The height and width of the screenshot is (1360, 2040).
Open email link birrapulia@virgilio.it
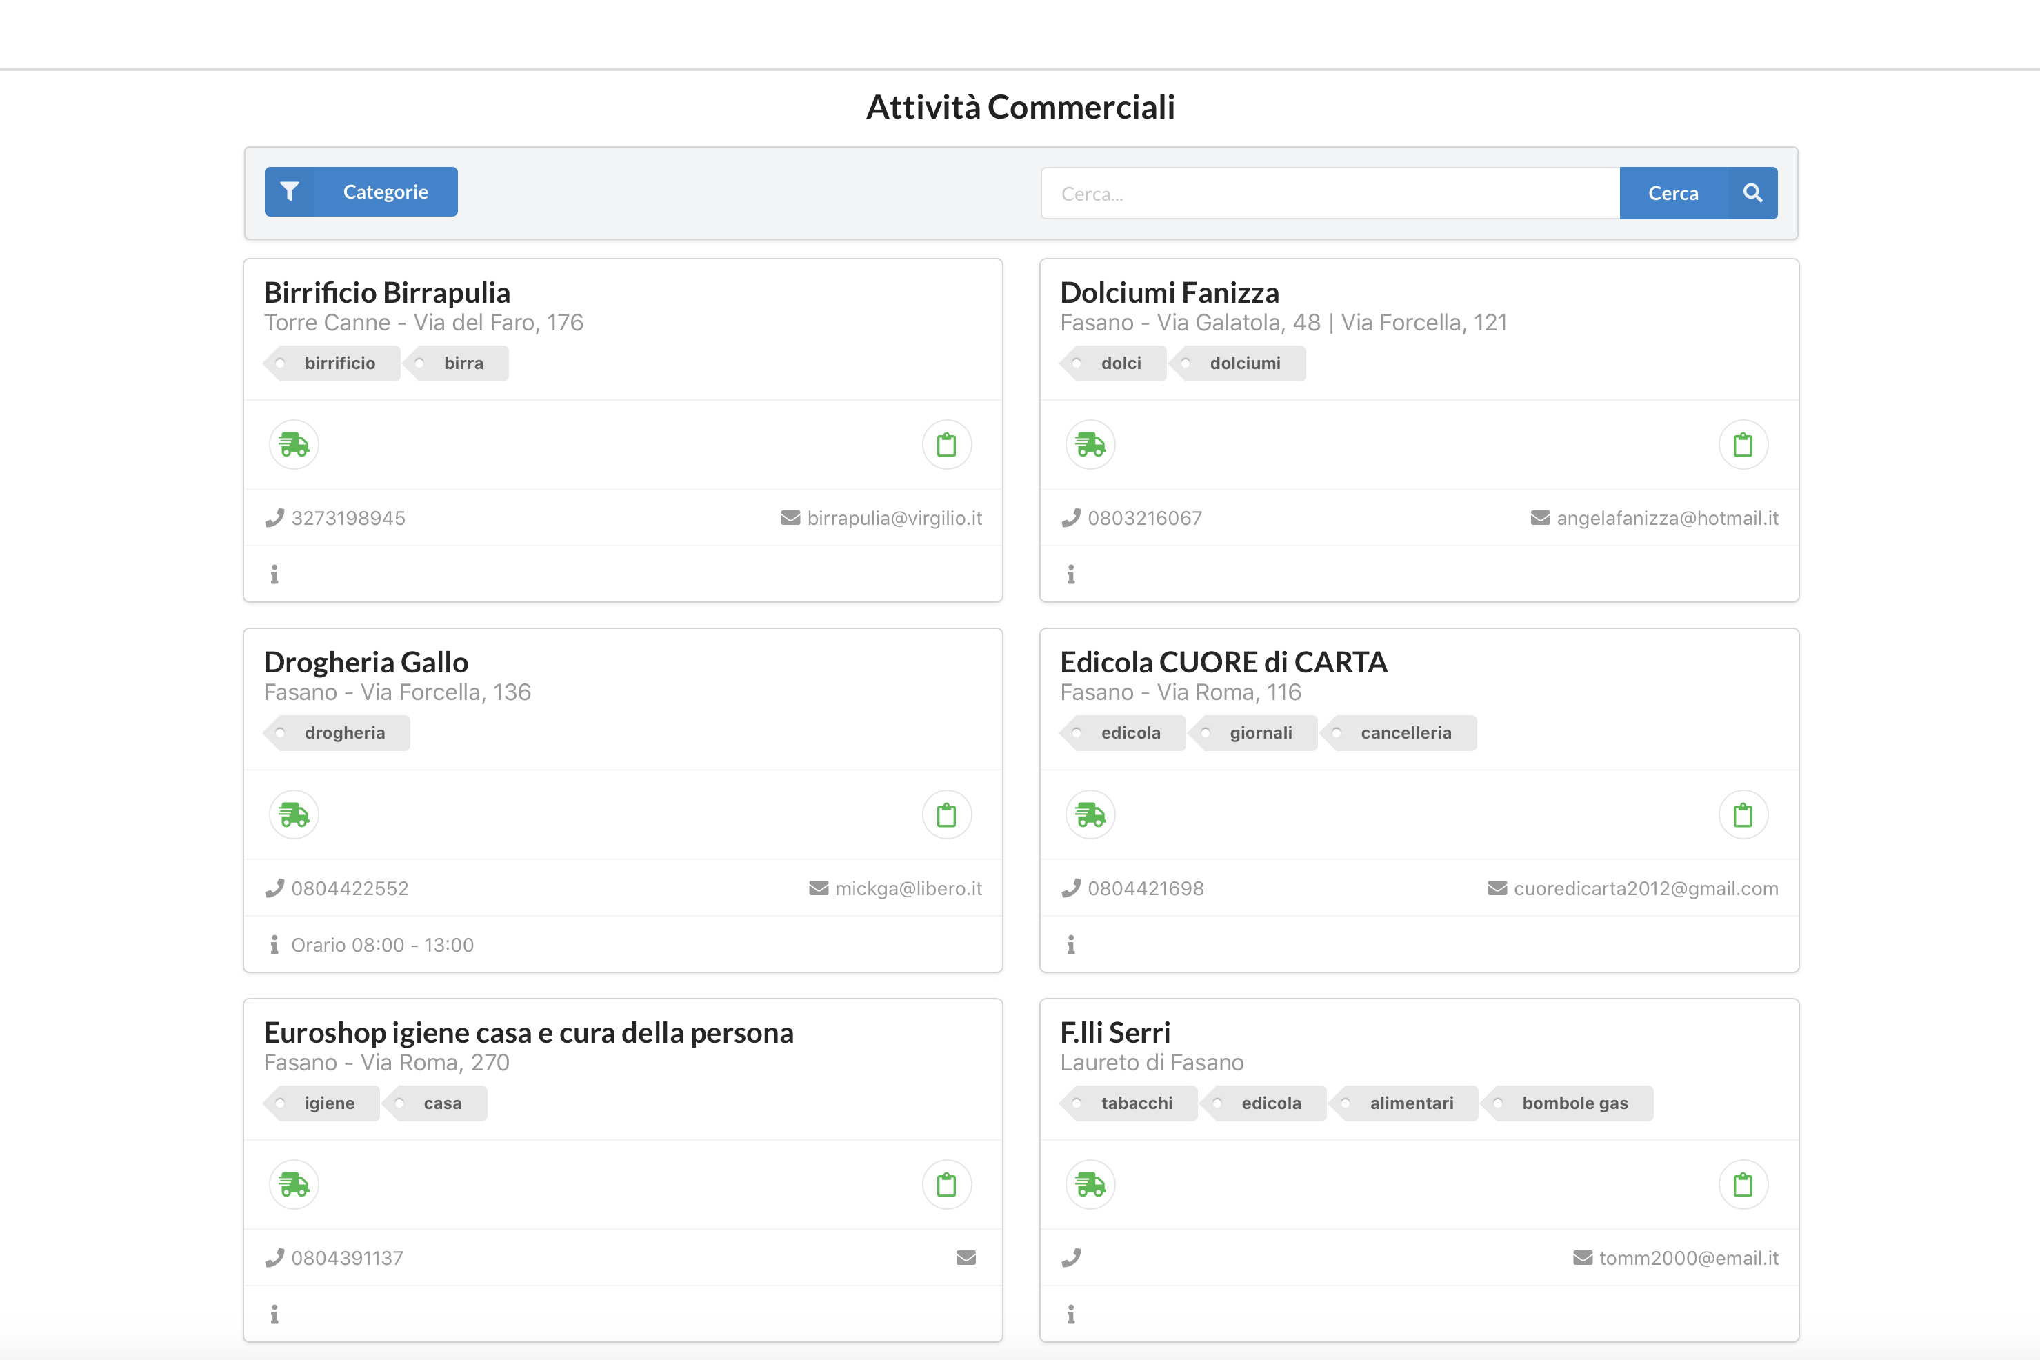[894, 518]
